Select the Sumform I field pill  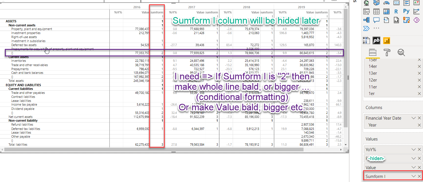click(393, 176)
